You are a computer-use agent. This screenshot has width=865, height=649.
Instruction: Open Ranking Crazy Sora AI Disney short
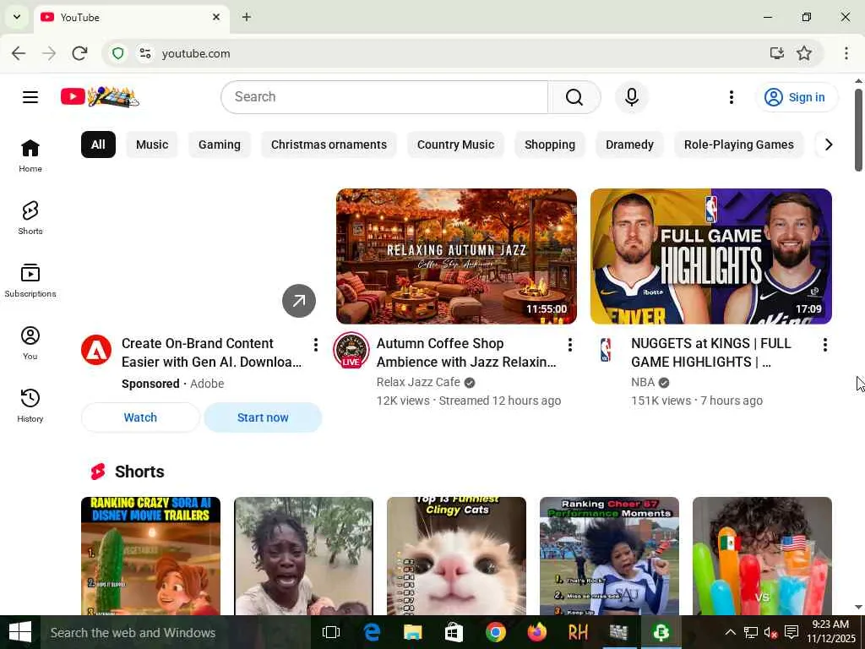[x=150, y=556]
